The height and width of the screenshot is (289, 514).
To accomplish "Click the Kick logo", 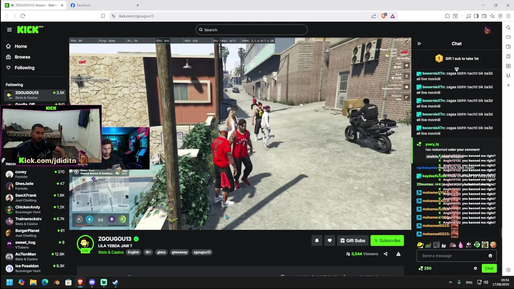I will pos(30,30).
